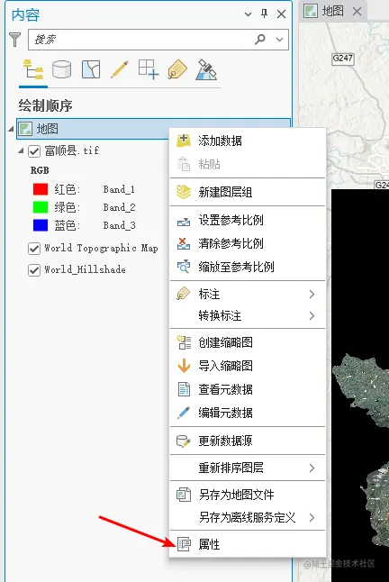Toggle World Topographic Map layer checkbox

[34, 249]
